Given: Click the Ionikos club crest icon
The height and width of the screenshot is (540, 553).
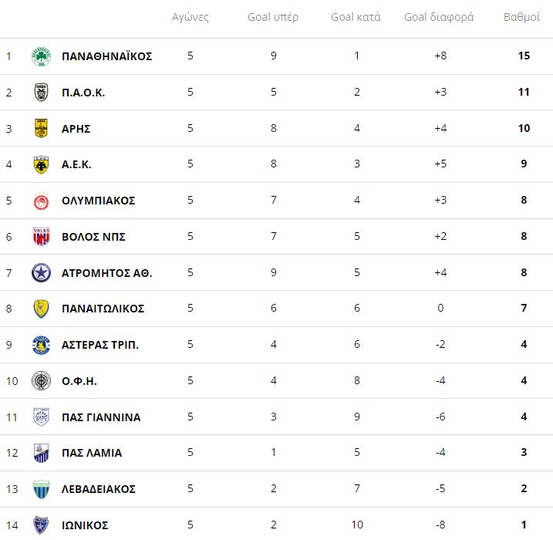Looking at the screenshot, I should [x=41, y=525].
